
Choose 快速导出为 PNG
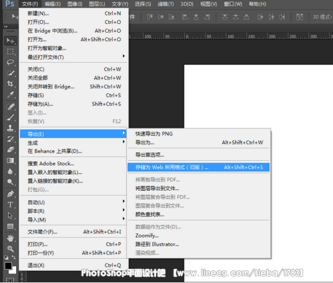(x=199, y=134)
